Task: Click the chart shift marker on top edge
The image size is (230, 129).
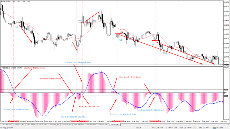Action: pyautogui.click(x=179, y=1)
